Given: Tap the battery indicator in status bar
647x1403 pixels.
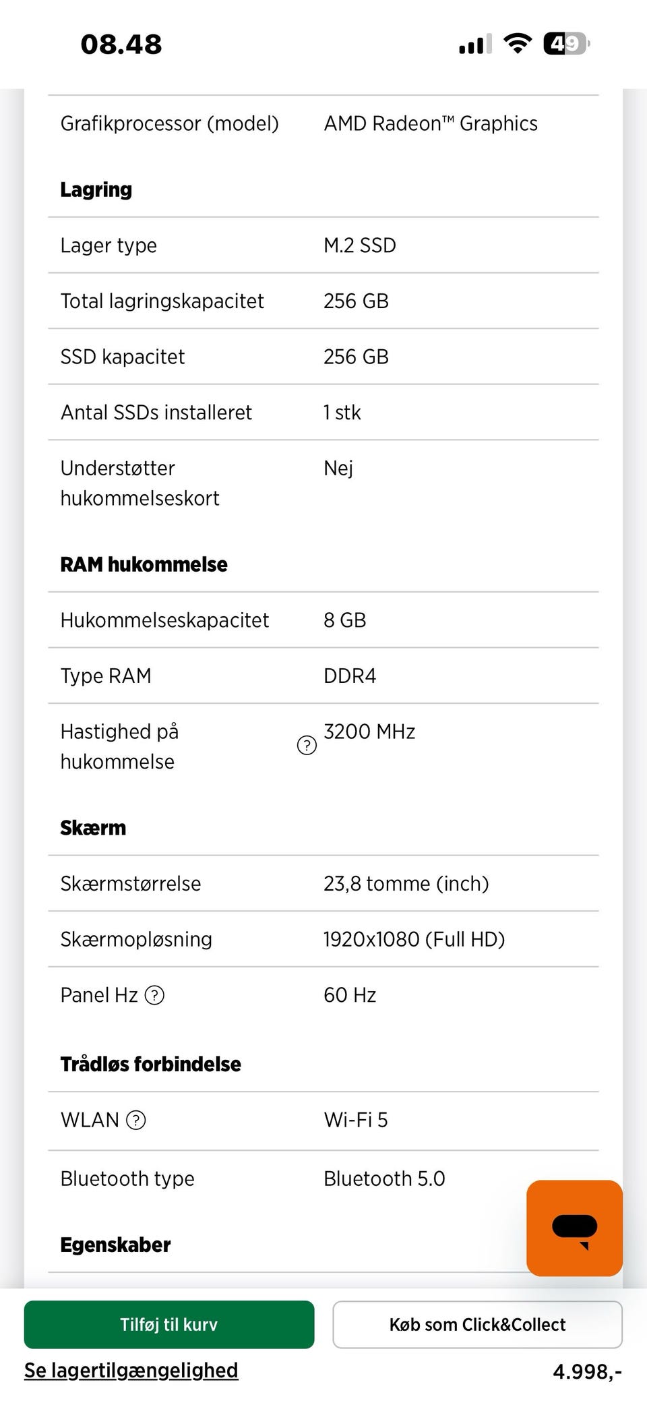Looking at the screenshot, I should 566,44.
